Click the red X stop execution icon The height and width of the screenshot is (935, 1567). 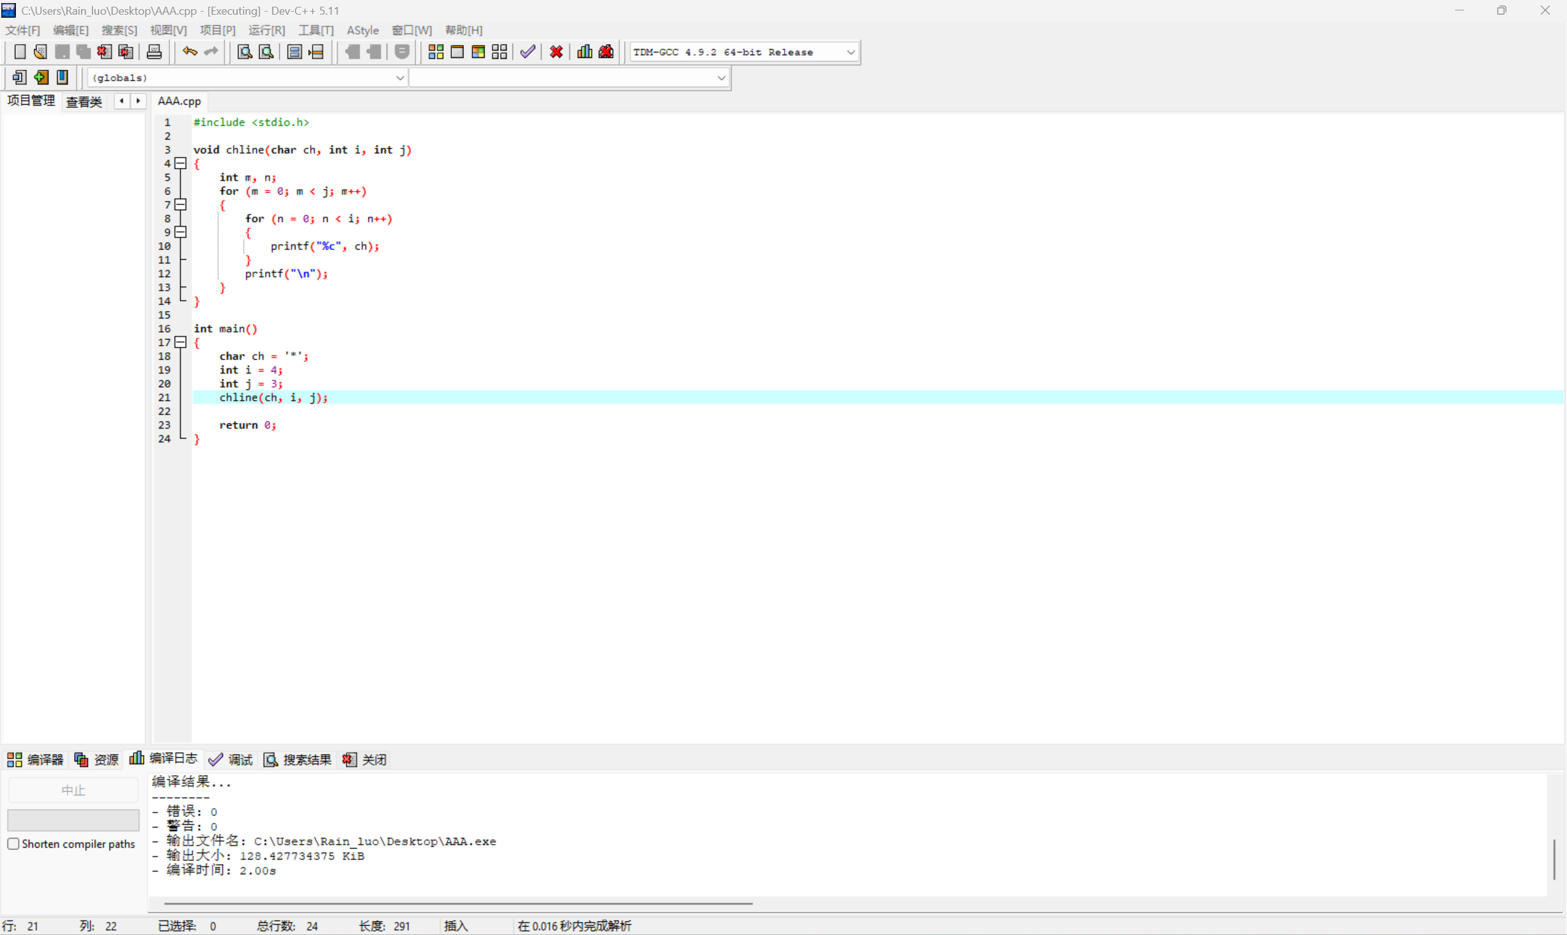[x=556, y=51]
